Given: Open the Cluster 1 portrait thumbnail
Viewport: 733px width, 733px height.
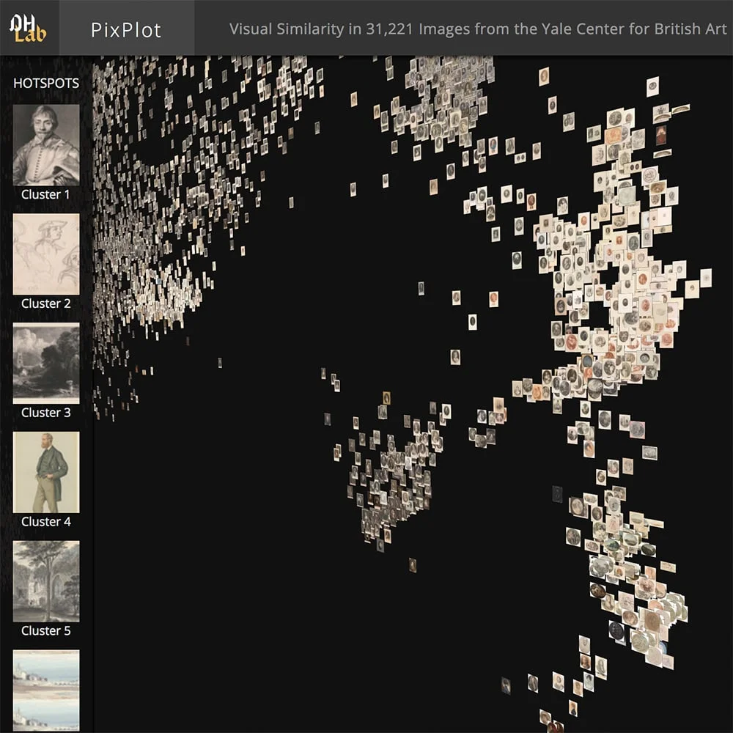Looking at the screenshot, I should pos(46,145).
